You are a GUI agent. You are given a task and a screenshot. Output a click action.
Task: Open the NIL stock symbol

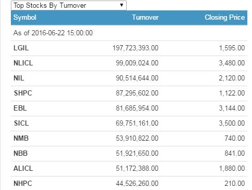pos(19,78)
